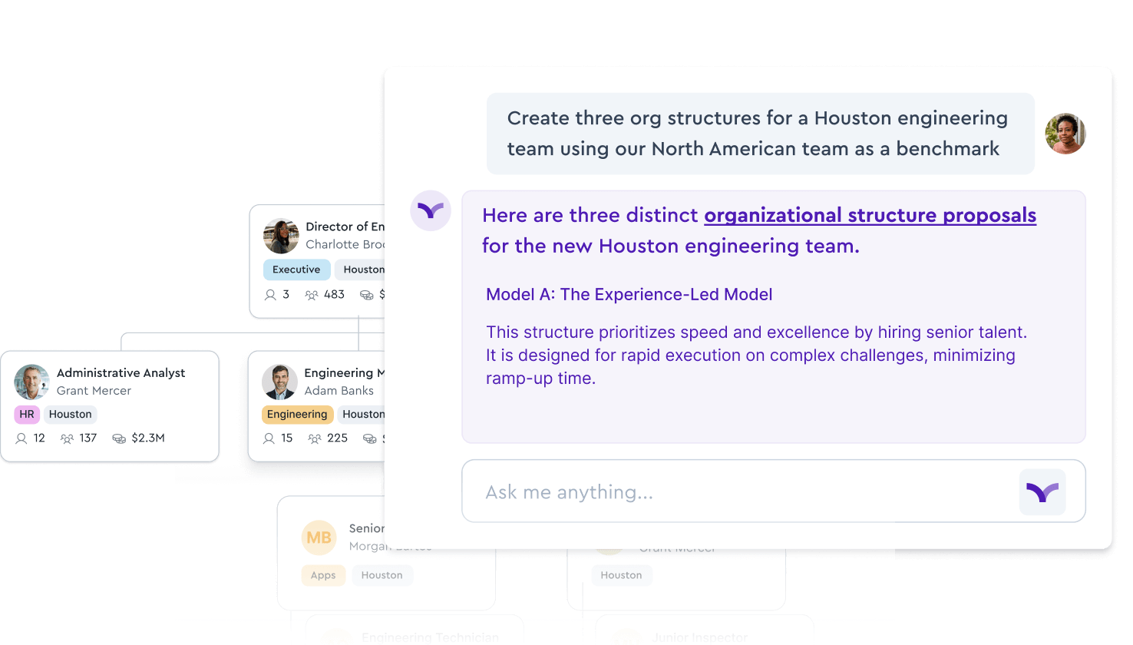This screenshot has width=1133, height=645.
Task: Click the group icon showing 483 on Charlotte's card
Action: click(x=312, y=294)
